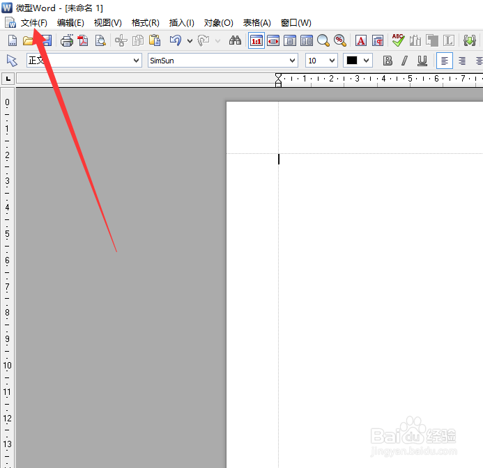Viewport: 483px width, 468px height.
Task: Open the 文件(F) menu
Action: click(x=34, y=23)
